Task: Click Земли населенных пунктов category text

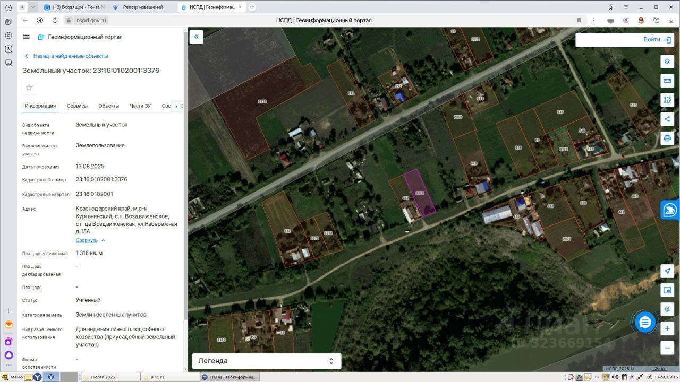Action: point(111,315)
